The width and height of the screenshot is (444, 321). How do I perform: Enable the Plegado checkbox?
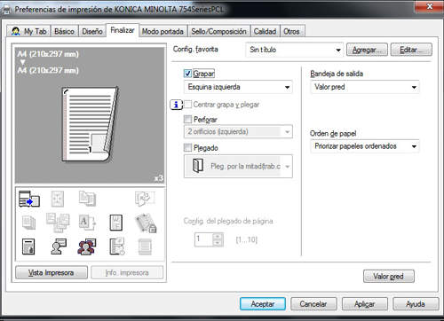187,147
